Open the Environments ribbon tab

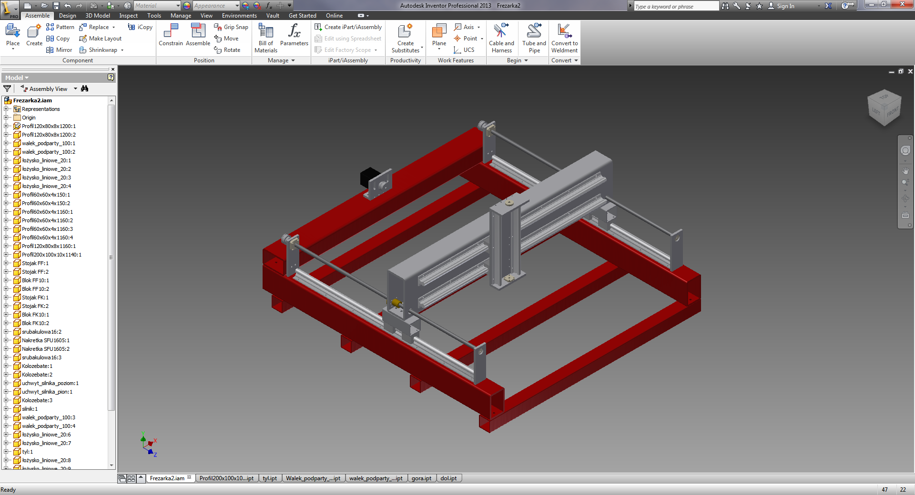pos(239,16)
